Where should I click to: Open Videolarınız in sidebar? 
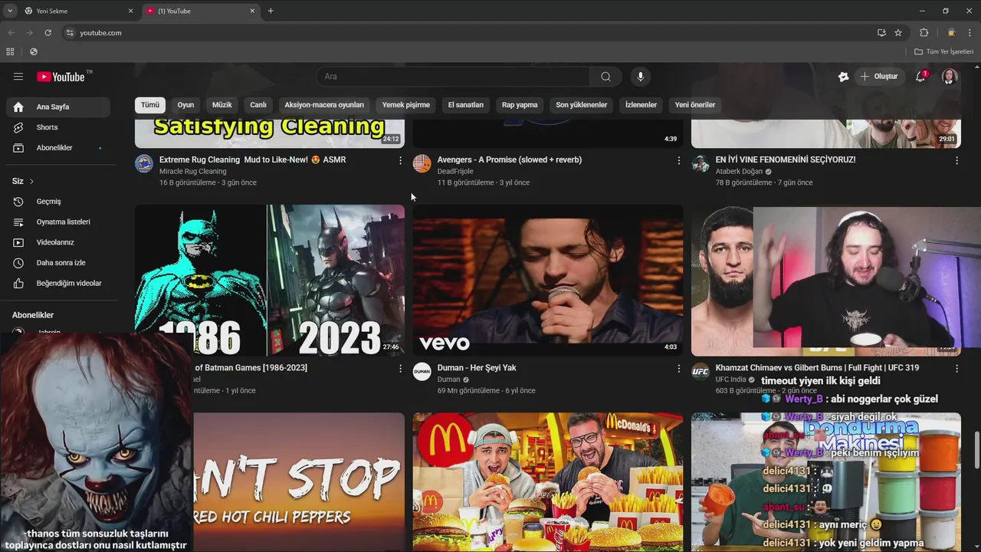[58, 242]
